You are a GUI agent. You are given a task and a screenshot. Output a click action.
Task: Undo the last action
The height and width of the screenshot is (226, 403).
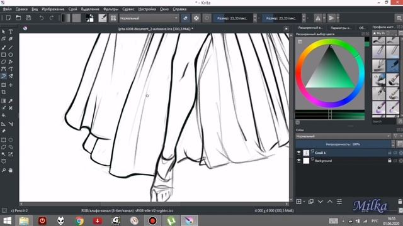coord(42,18)
